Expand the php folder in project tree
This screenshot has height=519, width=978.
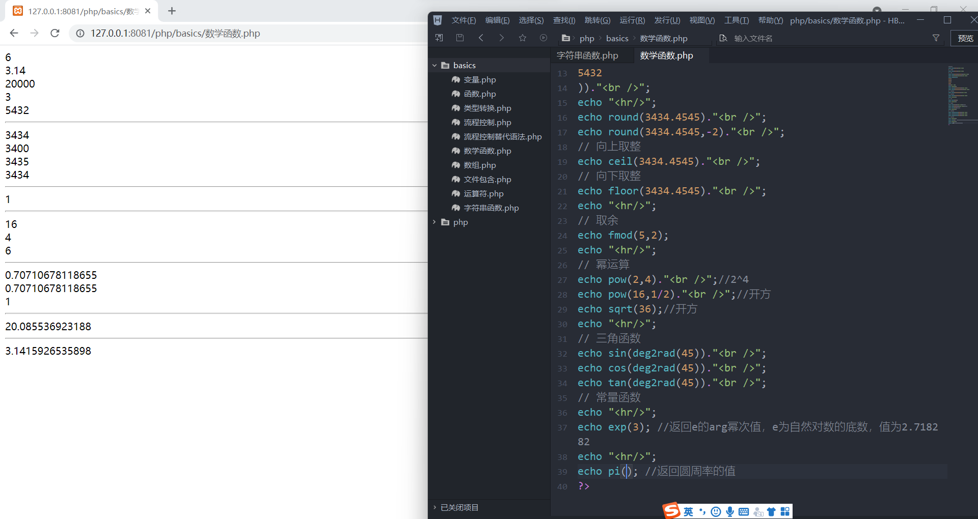click(434, 222)
